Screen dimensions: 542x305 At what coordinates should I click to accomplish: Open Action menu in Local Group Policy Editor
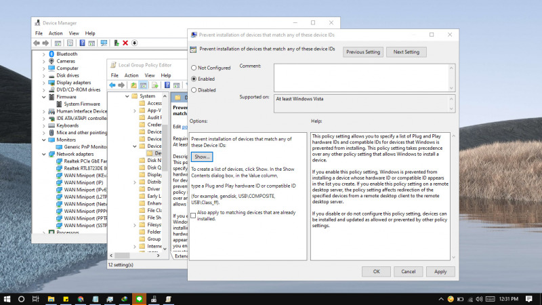pyautogui.click(x=131, y=75)
